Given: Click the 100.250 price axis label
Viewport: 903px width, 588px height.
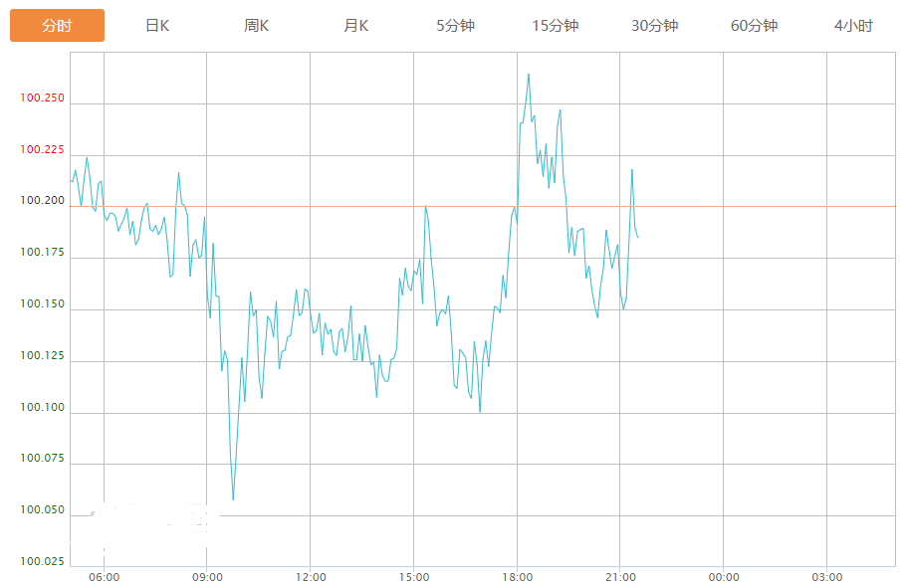Looking at the screenshot, I should [x=42, y=98].
